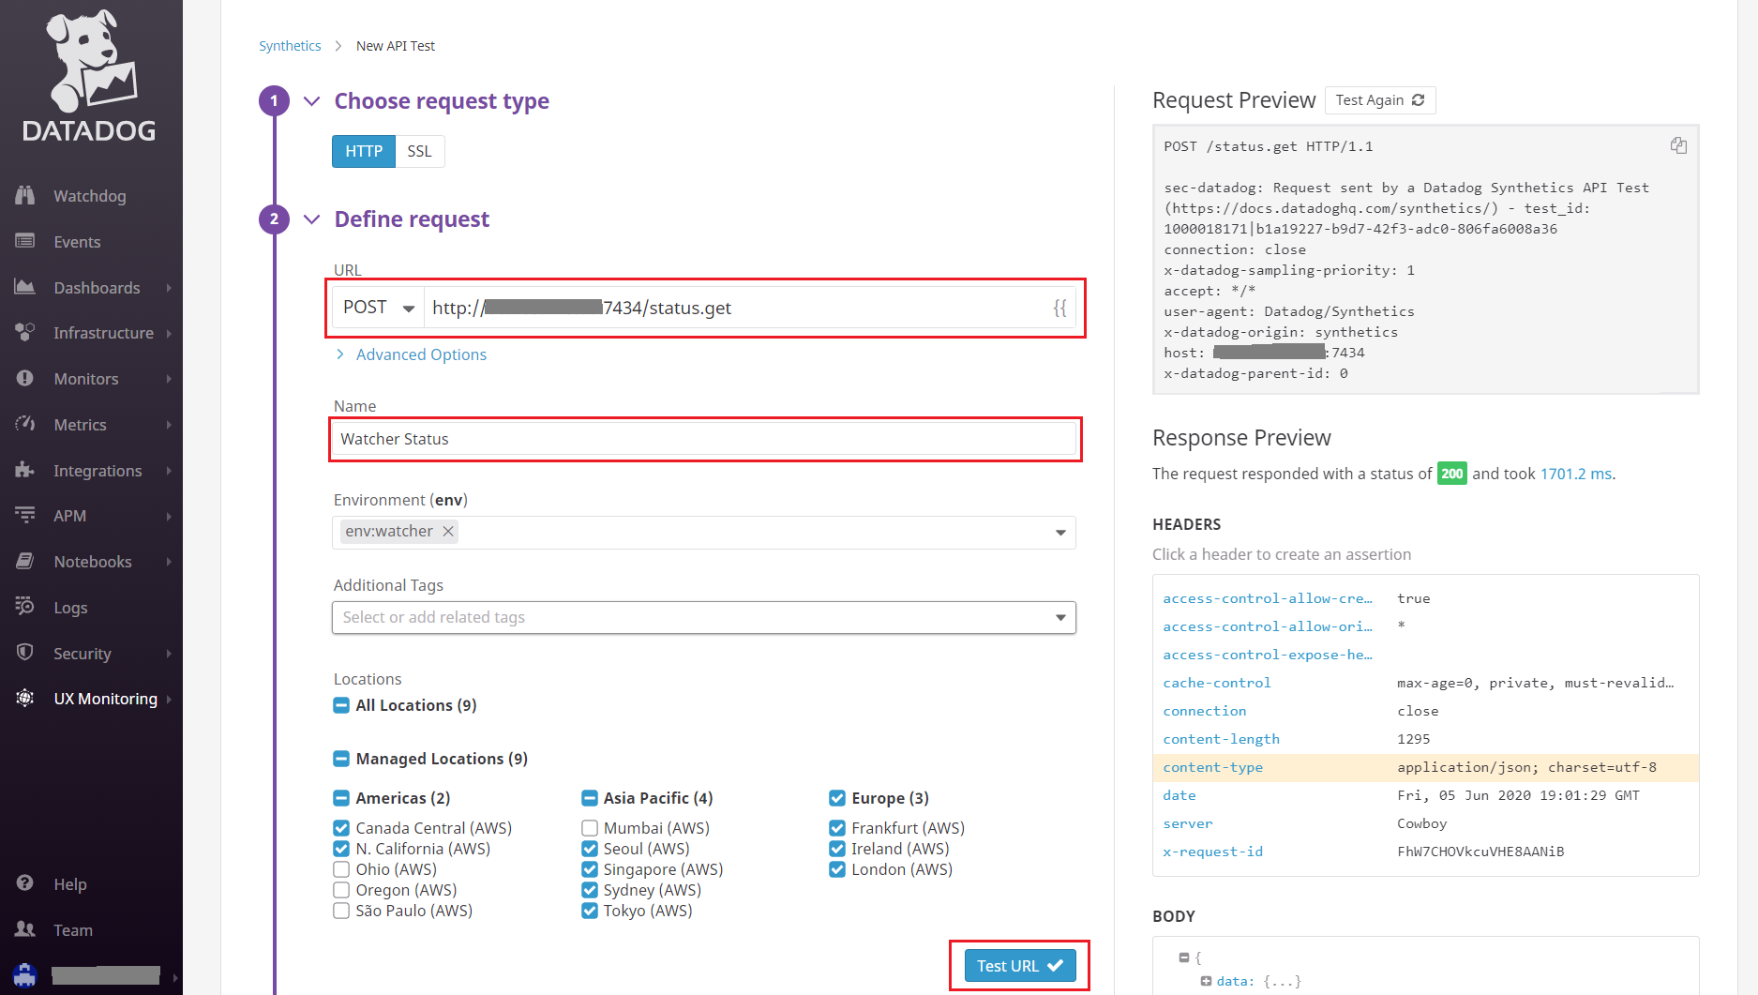Collapse the BODY JSON root node

pyautogui.click(x=1184, y=957)
